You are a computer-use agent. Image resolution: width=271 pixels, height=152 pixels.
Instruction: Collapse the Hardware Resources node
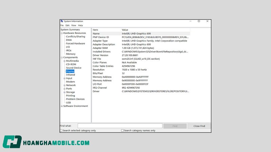coord(62,33)
